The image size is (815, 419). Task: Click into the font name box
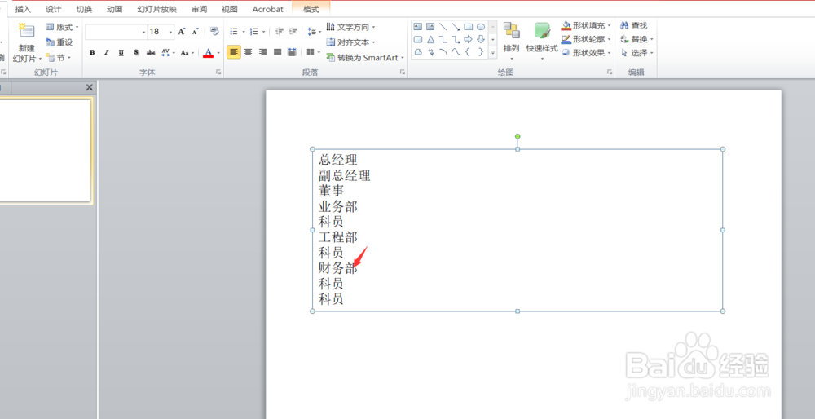[x=113, y=32]
